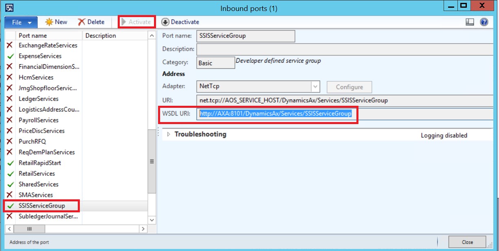The height and width of the screenshot is (251, 499).
Task: Click the New port toolbar icon
Action: (x=49, y=22)
